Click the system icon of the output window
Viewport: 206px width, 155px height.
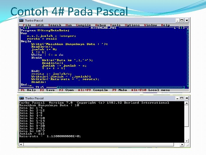[x=21, y=98]
